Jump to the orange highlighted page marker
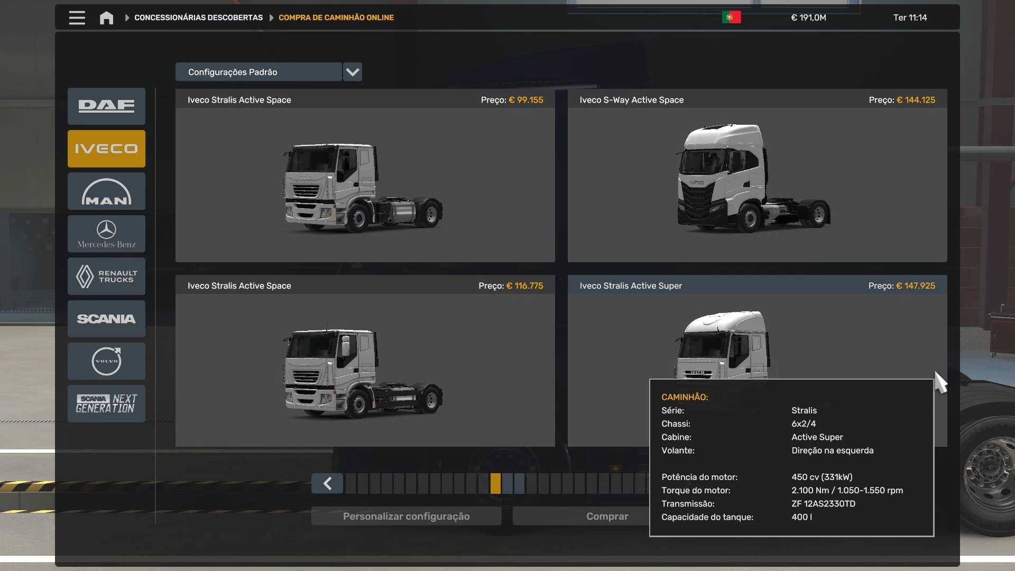Image resolution: width=1015 pixels, height=571 pixels. tap(495, 483)
